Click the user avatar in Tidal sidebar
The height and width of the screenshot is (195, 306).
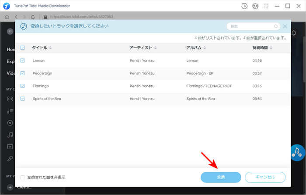(10, 31)
